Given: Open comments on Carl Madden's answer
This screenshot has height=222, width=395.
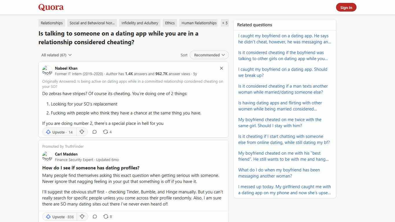Looking at the screenshot, I should pyautogui.click(x=95, y=217).
